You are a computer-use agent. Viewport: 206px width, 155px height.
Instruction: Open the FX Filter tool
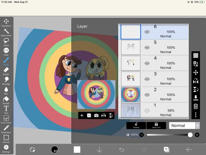pos(6,52)
